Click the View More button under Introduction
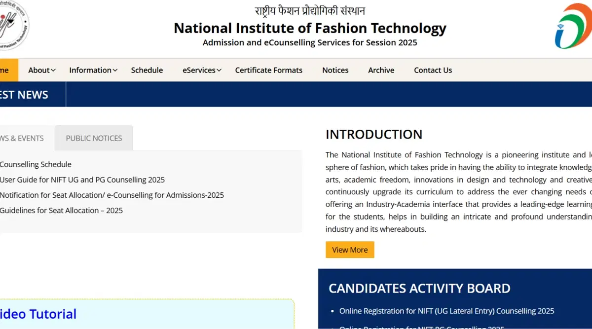This screenshot has height=329, width=592. [x=350, y=250]
